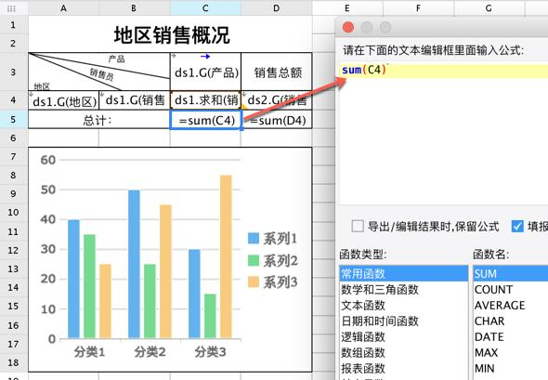The height and width of the screenshot is (380, 548).
Task: Choose COUNT in function name list
Action: [x=511, y=289]
